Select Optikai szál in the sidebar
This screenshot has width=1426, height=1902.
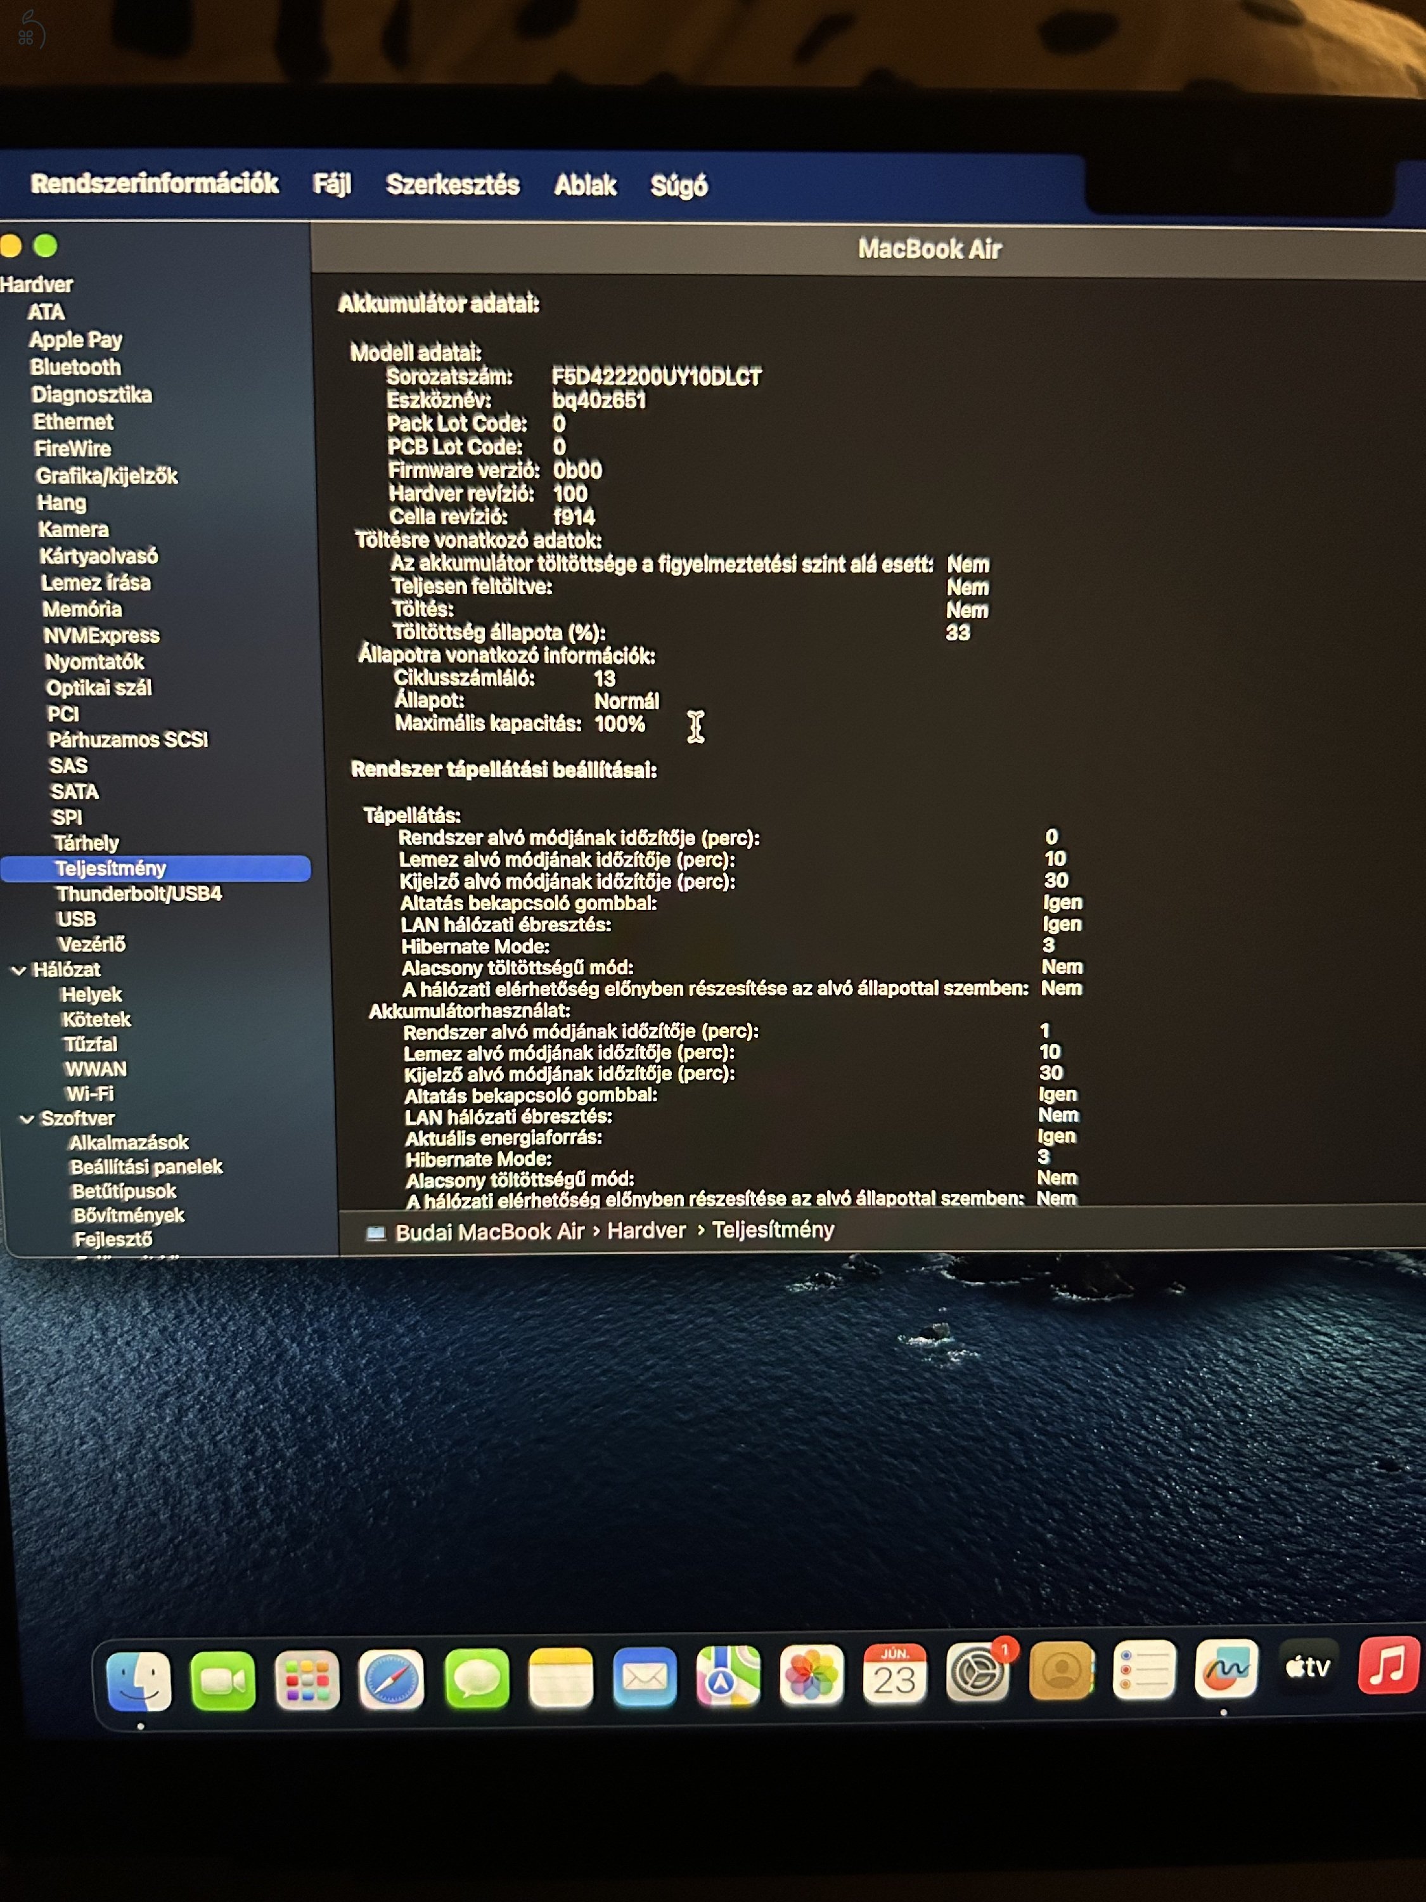[99, 689]
